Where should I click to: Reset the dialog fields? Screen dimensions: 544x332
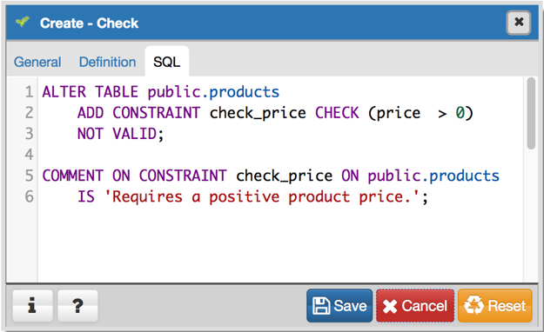click(x=494, y=306)
